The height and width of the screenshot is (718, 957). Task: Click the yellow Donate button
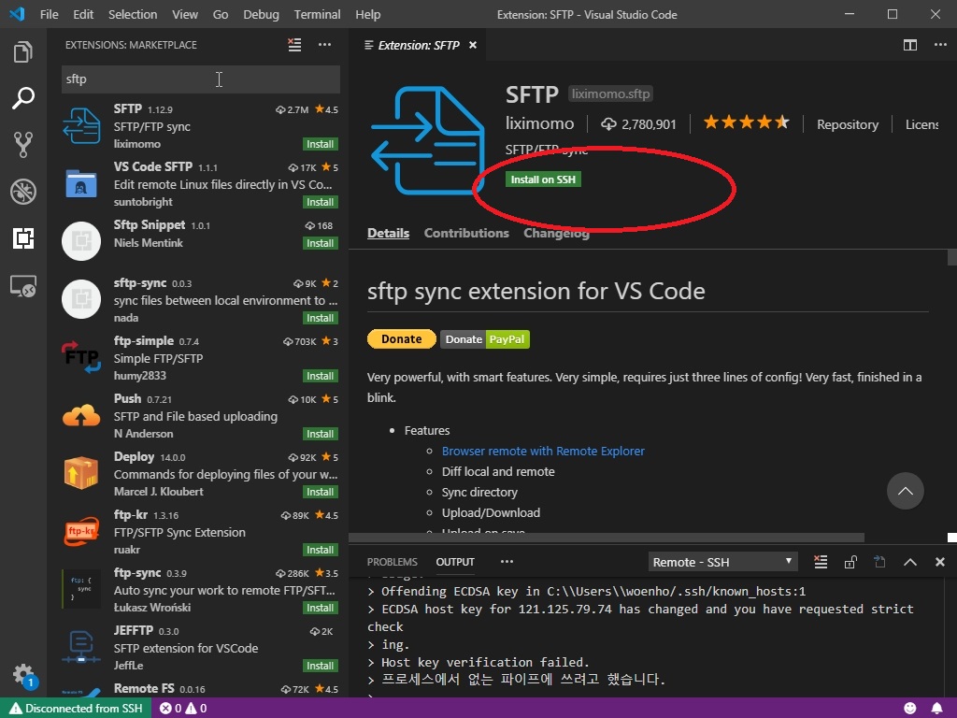click(x=402, y=338)
